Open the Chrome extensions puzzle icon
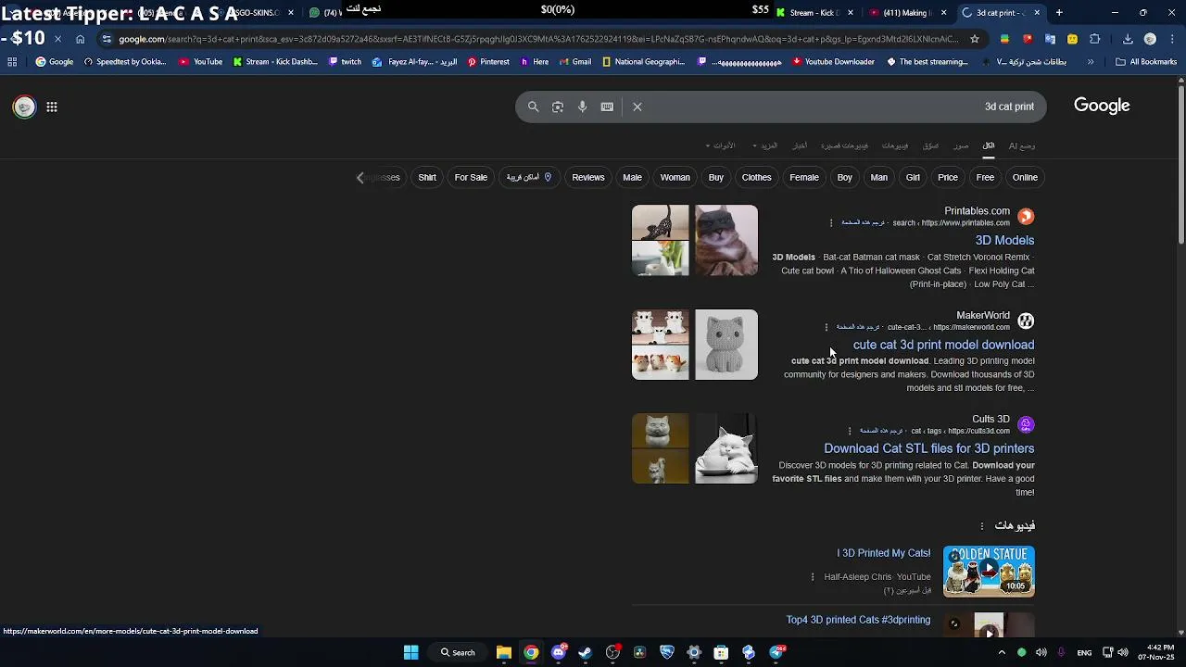 pyautogui.click(x=1095, y=39)
